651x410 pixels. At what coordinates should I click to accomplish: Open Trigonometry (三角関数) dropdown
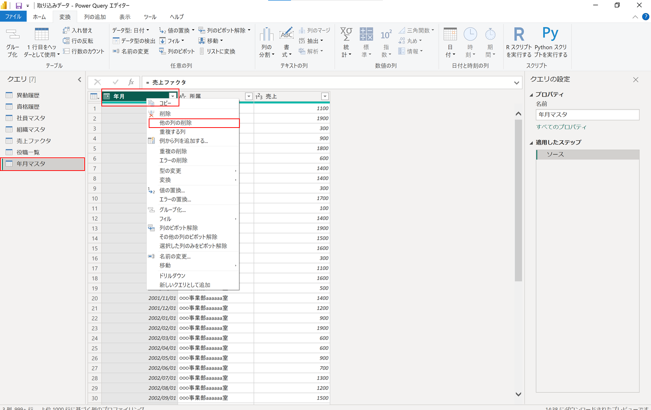pyautogui.click(x=416, y=30)
